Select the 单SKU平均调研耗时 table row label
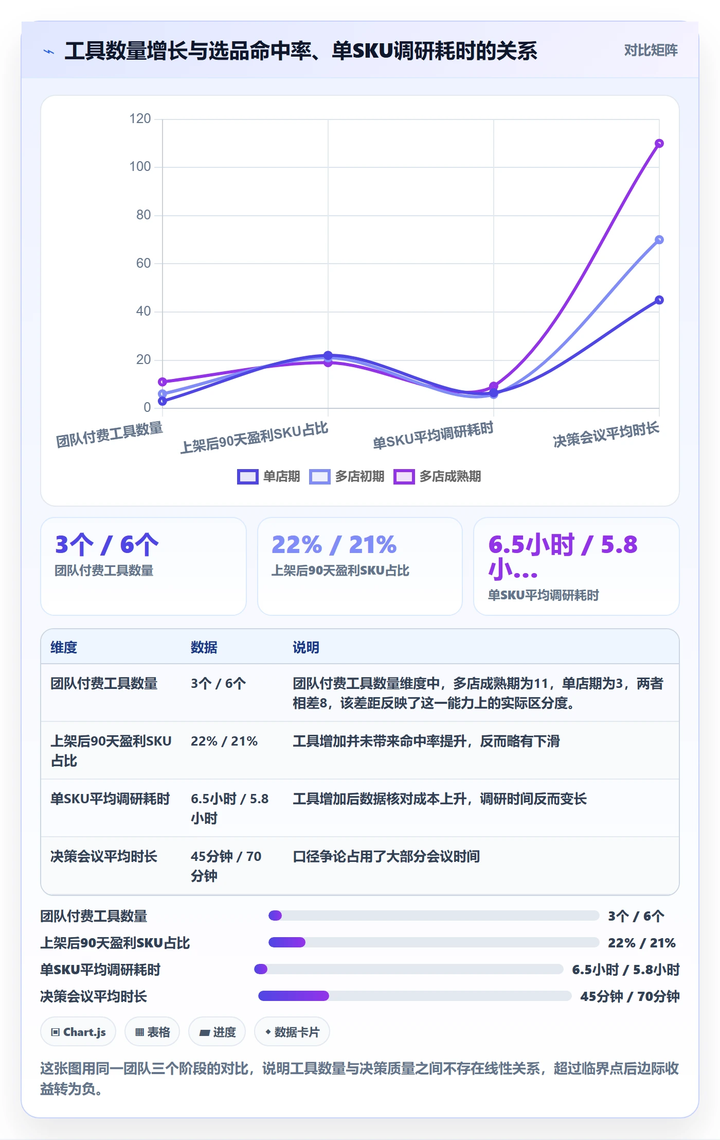The width and height of the screenshot is (720, 1140). (110, 799)
